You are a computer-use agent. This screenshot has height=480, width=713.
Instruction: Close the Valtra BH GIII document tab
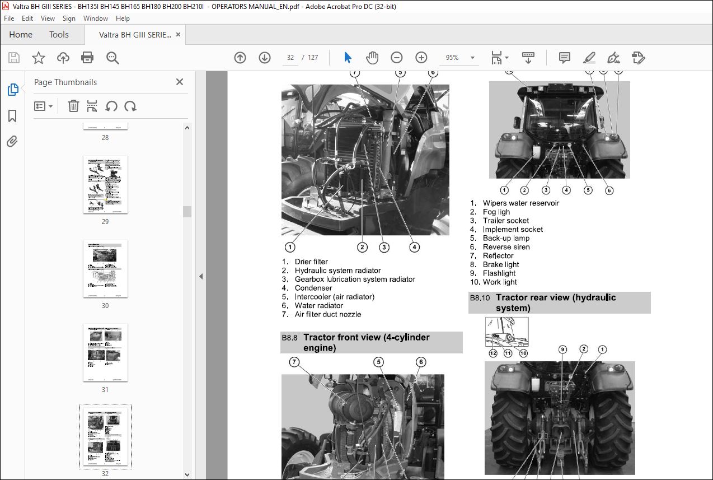click(178, 35)
